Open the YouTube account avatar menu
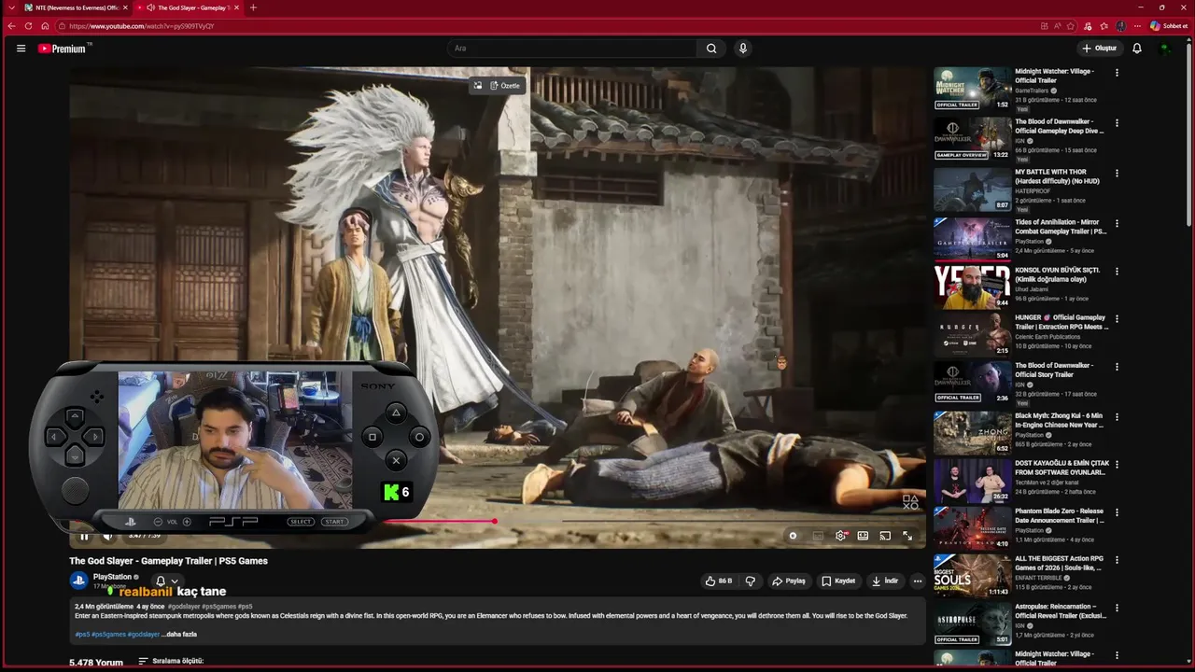This screenshot has height=672, width=1195. 1164,49
